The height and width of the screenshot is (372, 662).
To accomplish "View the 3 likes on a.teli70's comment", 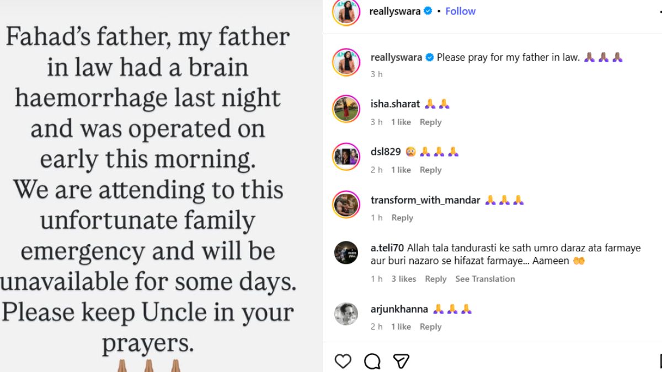I will [404, 279].
